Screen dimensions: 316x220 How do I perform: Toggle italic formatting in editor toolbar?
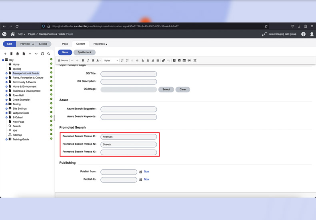pos(88,60)
